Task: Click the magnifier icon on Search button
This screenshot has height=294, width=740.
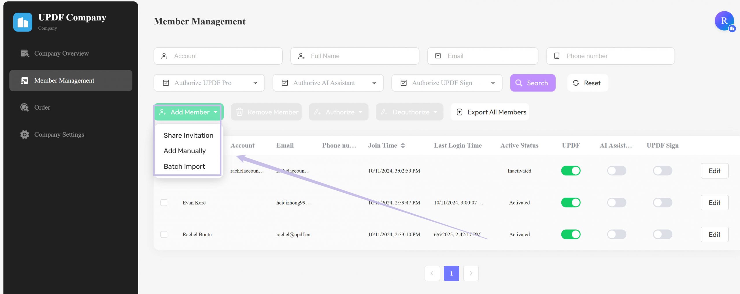Action: click(519, 83)
